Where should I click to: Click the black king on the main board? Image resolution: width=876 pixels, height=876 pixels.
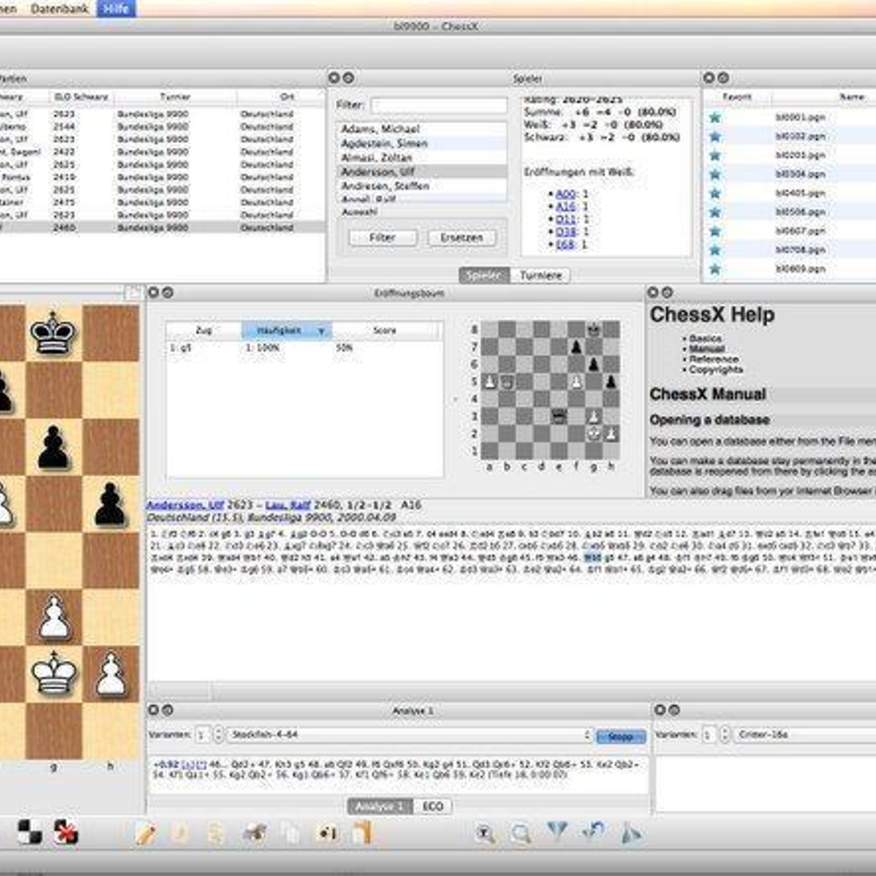(53, 334)
